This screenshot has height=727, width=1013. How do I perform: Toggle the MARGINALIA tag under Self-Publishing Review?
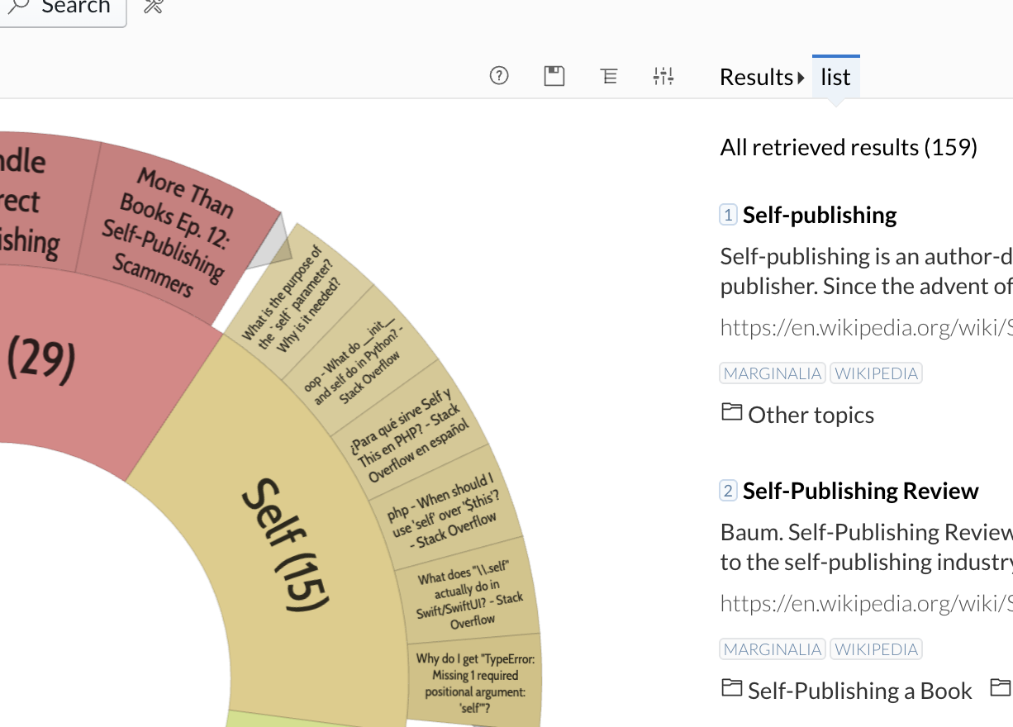771,649
